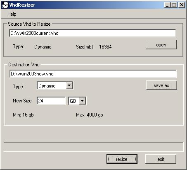
Task: Click the save as button
Action: tap(161, 85)
